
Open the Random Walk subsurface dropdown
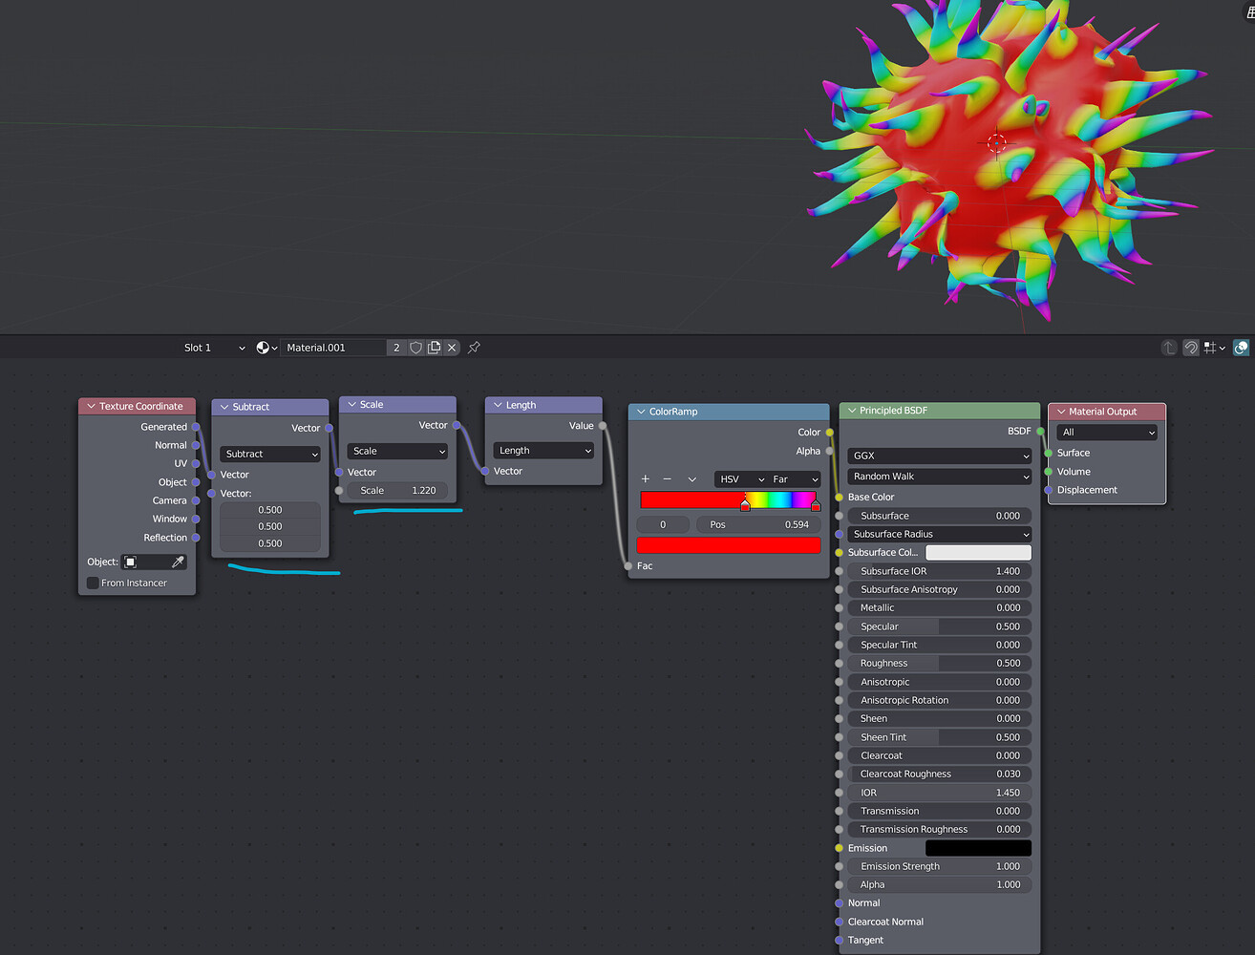[940, 477]
